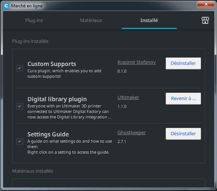Click the Cura logo in title bar

tap(6, 6)
